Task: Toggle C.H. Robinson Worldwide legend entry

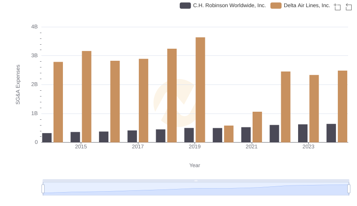Action: coord(223,5)
